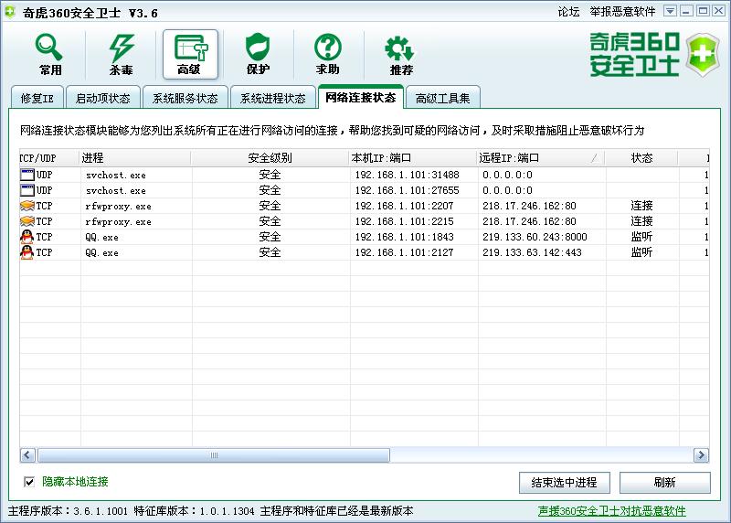Click 安全 level of port 31488 row
The height and width of the screenshot is (523, 731).
[270, 175]
